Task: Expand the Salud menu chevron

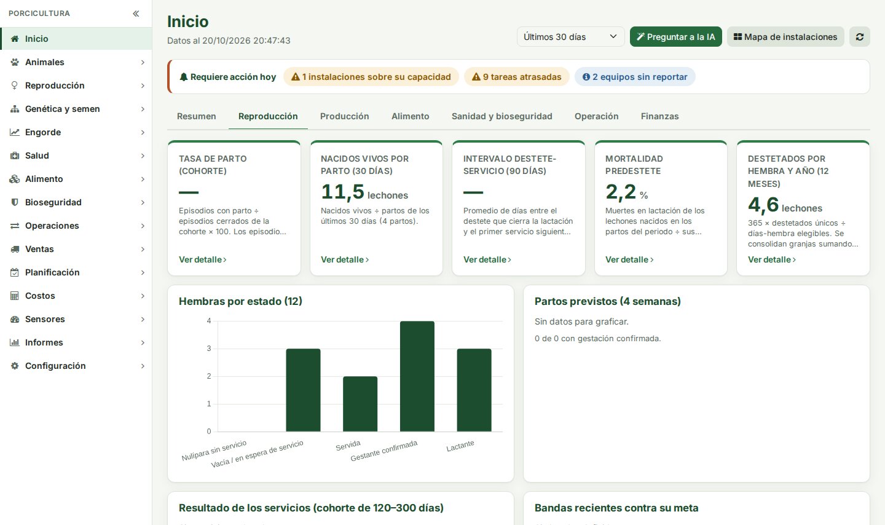Action: [143, 156]
